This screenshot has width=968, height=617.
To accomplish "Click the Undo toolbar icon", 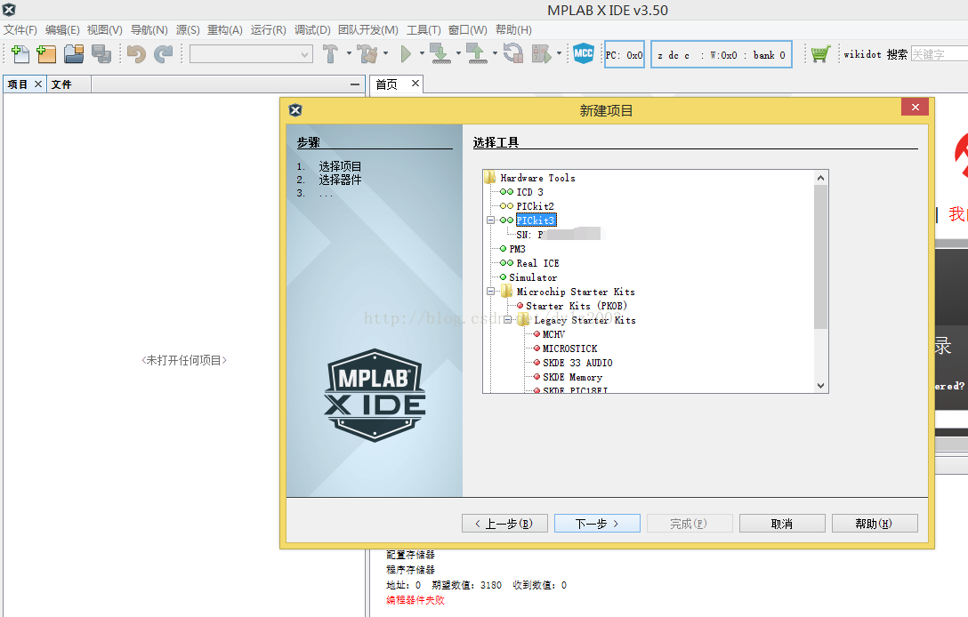I will point(136,54).
